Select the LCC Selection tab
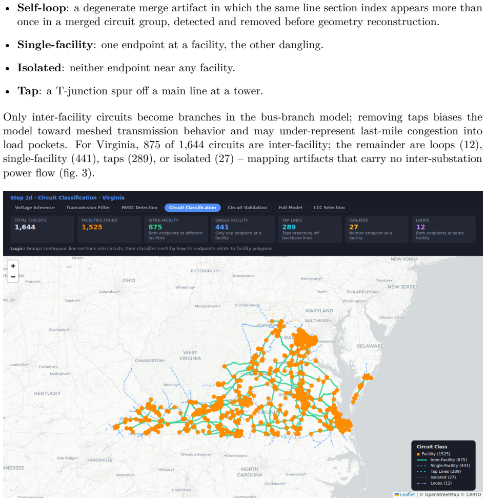 (x=329, y=208)
